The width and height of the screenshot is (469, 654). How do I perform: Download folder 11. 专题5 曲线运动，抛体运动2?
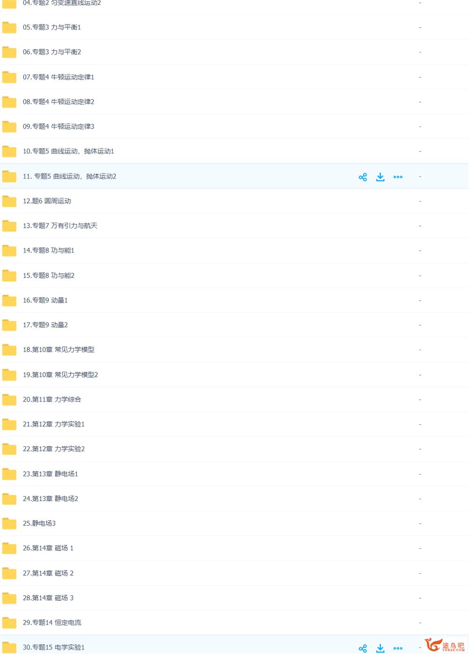point(380,177)
